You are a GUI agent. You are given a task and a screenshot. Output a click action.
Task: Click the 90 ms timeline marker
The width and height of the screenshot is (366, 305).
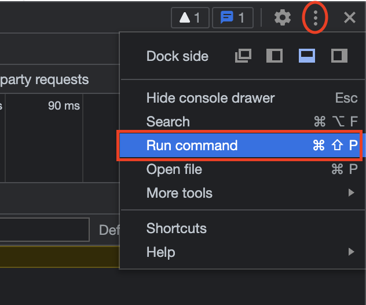click(64, 106)
